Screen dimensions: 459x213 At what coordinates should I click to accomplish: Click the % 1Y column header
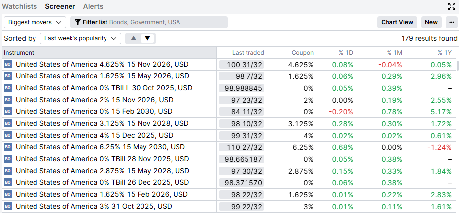[x=444, y=53]
